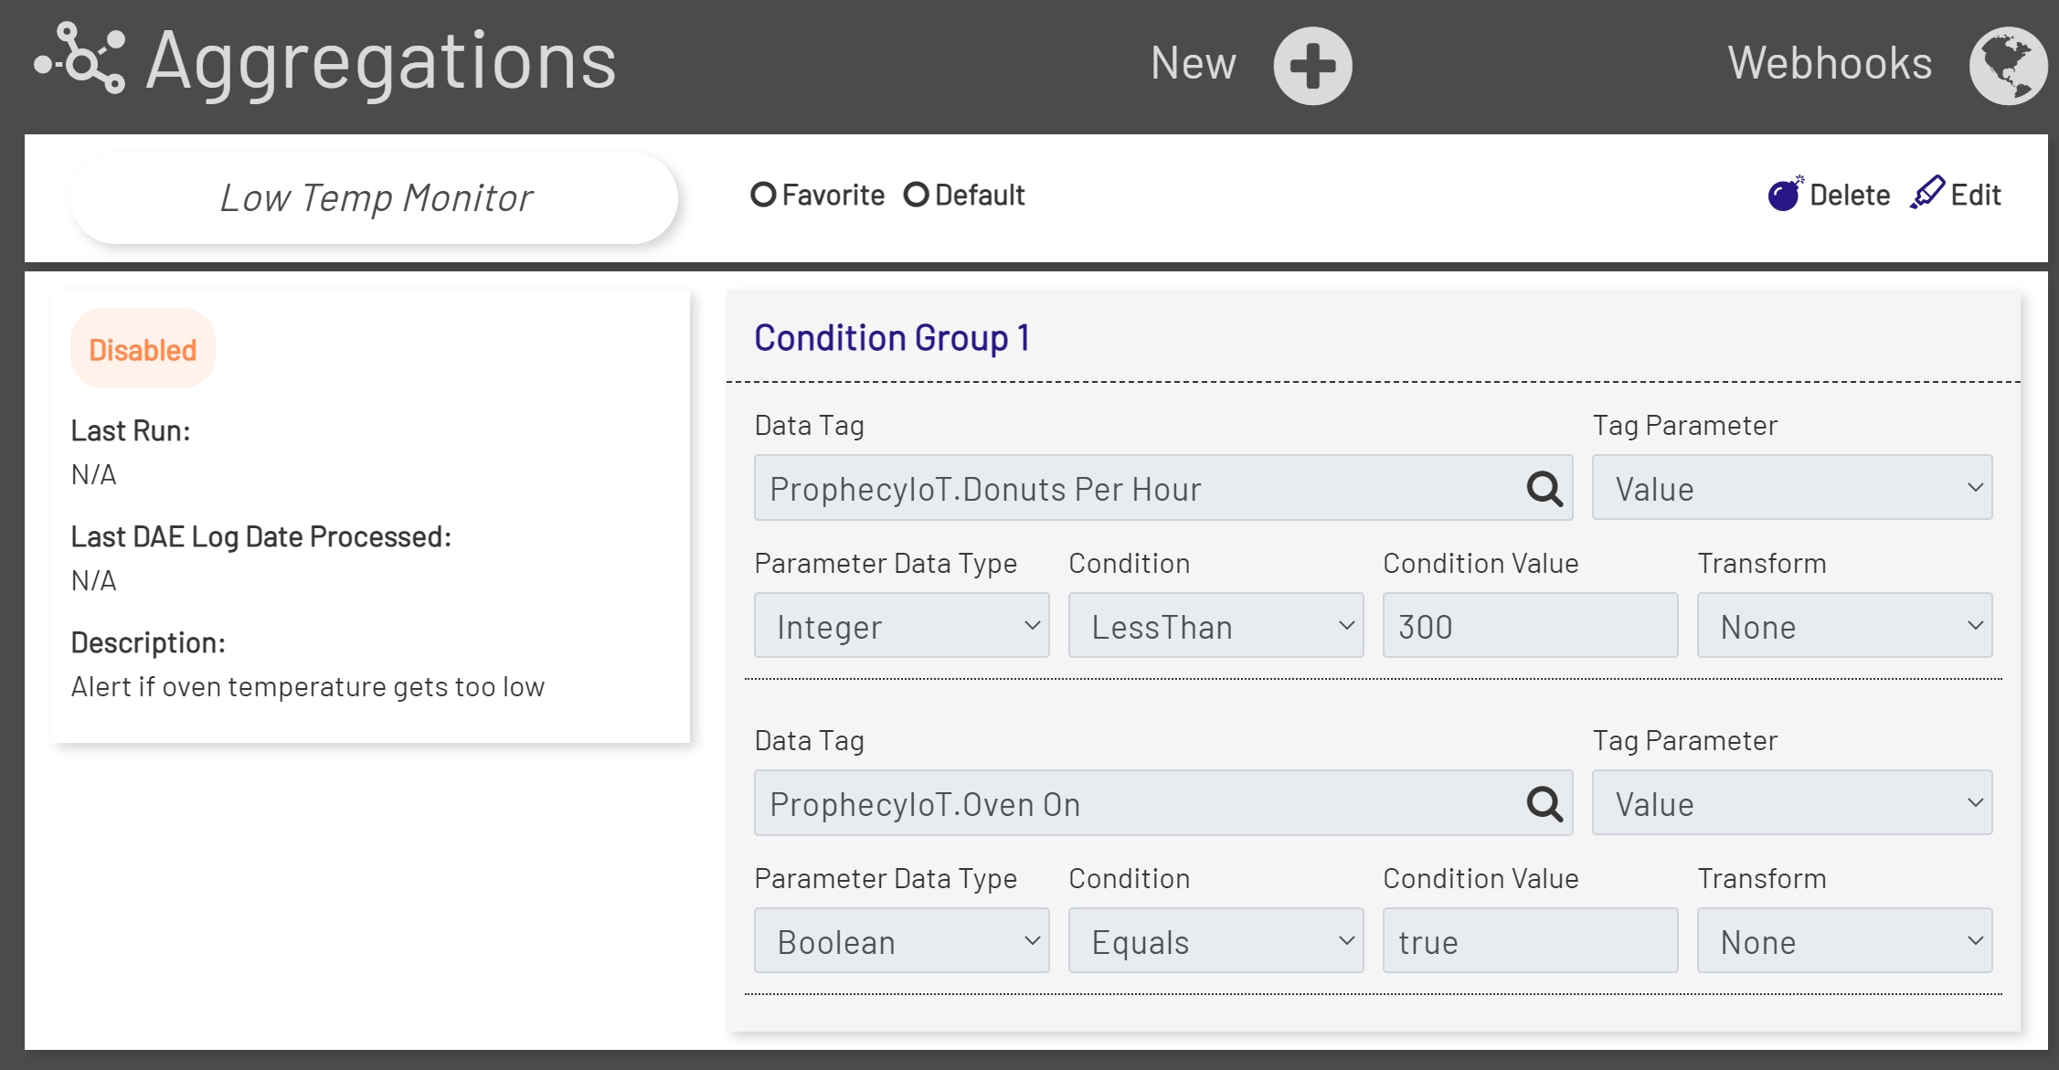Open the Integer data type dropdown
The image size is (2059, 1070).
pyautogui.click(x=901, y=626)
